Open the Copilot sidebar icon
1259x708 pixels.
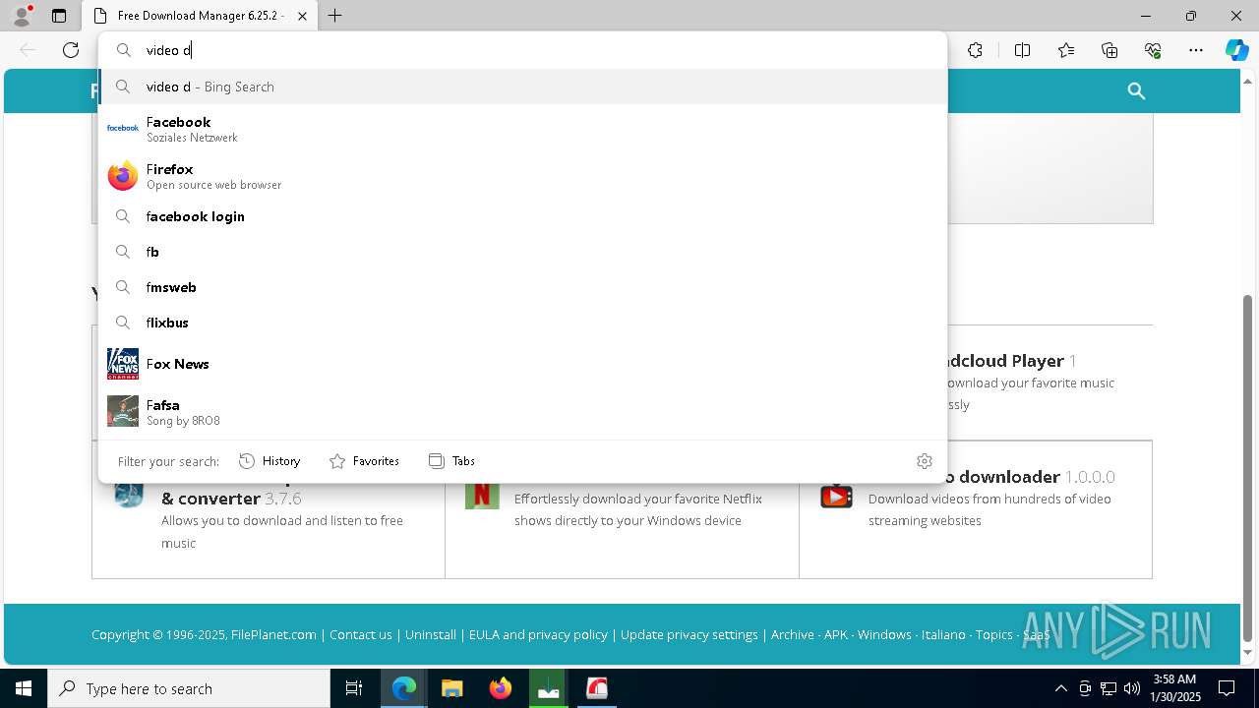coord(1236,50)
